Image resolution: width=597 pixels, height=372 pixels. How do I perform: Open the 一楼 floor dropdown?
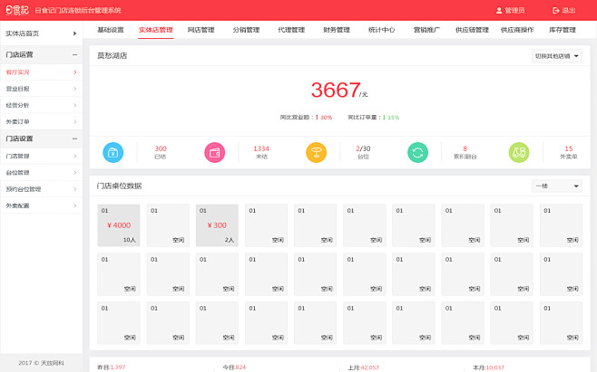pyautogui.click(x=557, y=186)
